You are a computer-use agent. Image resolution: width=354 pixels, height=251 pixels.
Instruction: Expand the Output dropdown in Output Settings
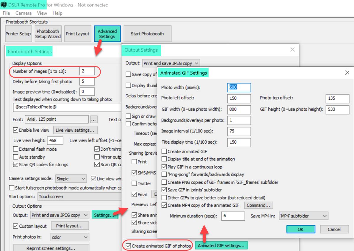coord(171,63)
